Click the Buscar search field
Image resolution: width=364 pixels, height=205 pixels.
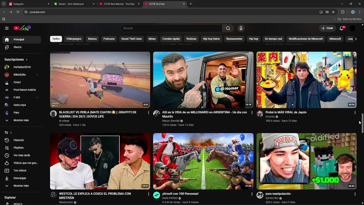171,28
